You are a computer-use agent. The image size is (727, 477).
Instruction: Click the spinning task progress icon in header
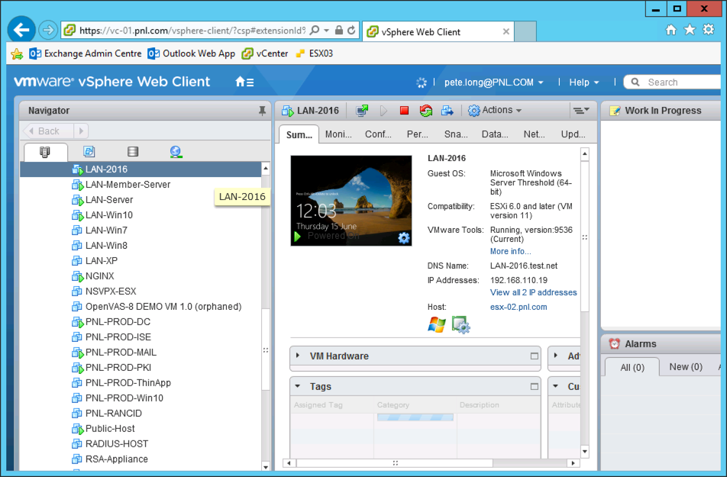tap(421, 82)
